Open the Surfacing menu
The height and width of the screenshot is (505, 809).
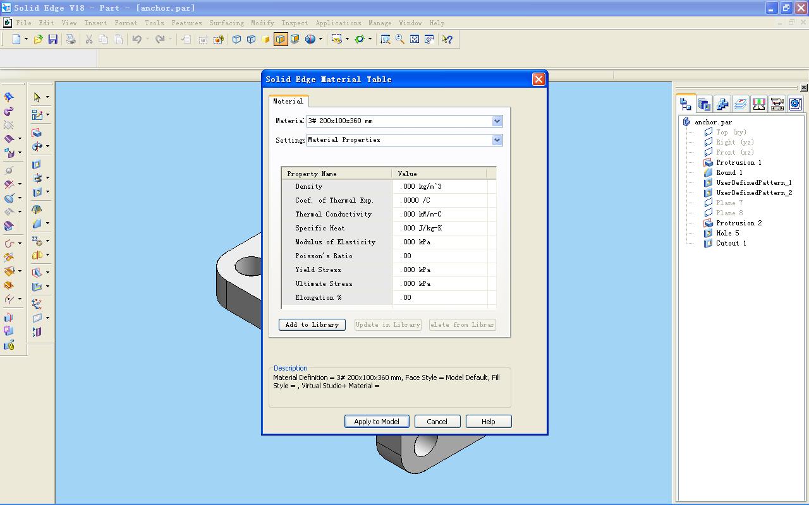(x=226, y=23)
